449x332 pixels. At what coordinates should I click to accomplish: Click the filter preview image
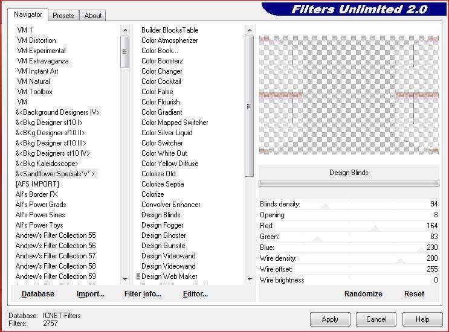coord(349,95)
